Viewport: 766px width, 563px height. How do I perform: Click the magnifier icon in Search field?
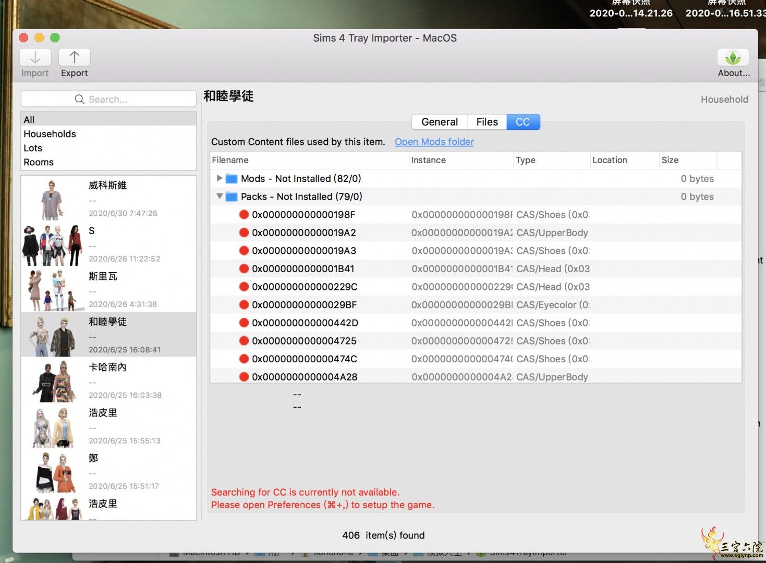[80, 99]
